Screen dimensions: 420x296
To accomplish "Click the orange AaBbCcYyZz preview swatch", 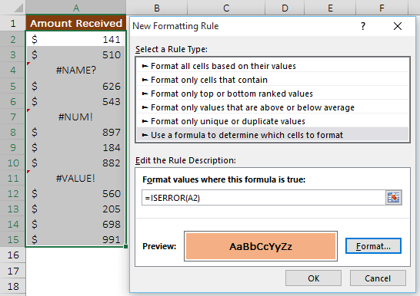I will click(261, 246).
